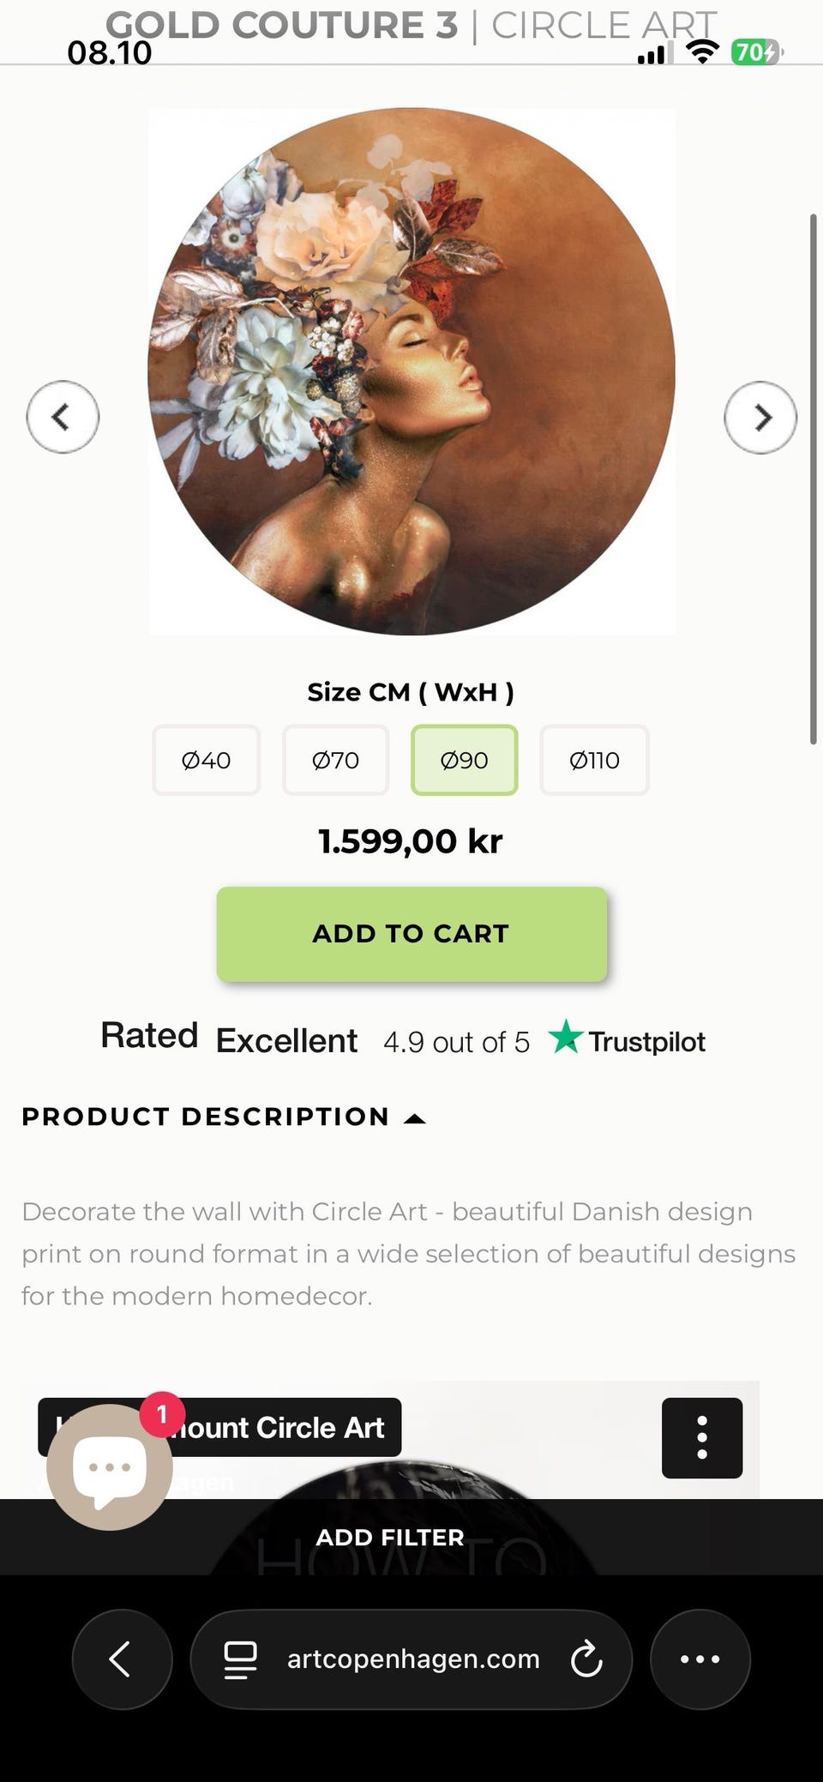This screenshot has height=1782, width=823.
Task: Tap the artcopenhagen.com address field
Action: [x=413, y=1659]
